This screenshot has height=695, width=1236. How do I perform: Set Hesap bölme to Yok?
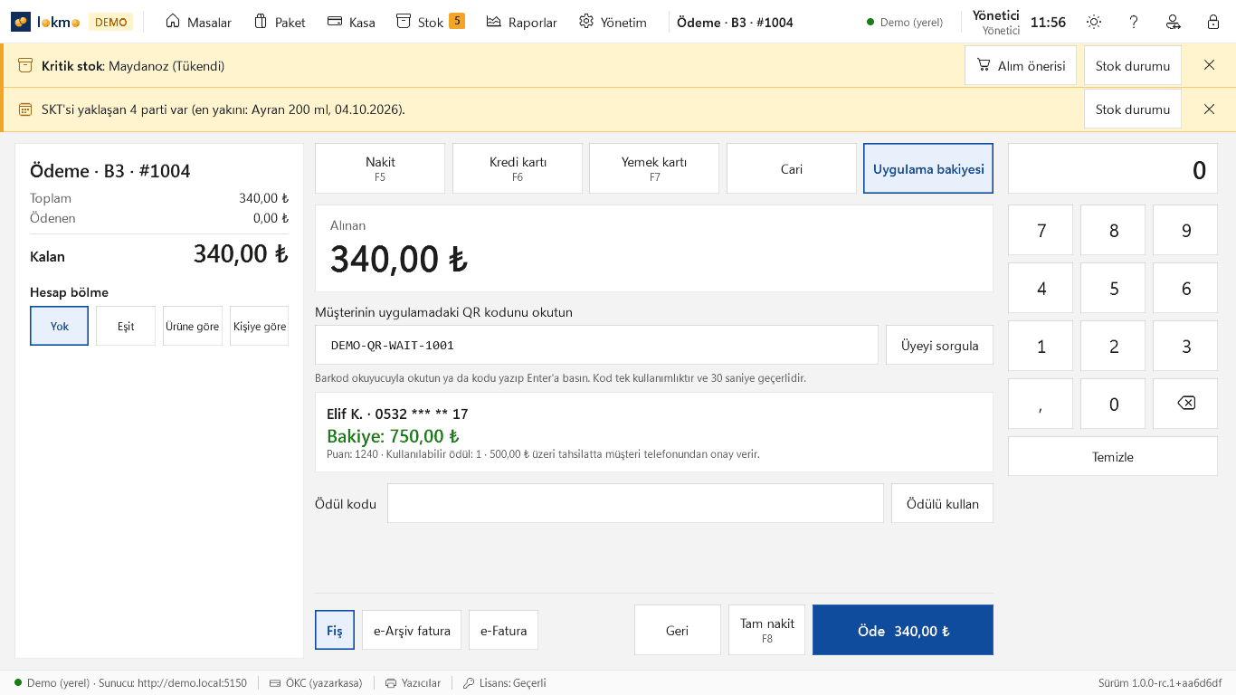click(59, 326)
